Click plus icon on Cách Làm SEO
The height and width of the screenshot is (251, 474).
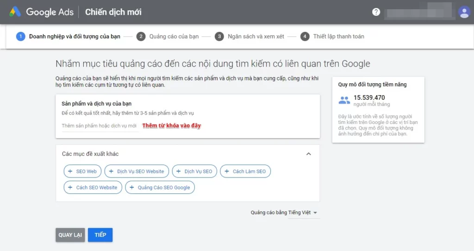click(x=227, y=171)
